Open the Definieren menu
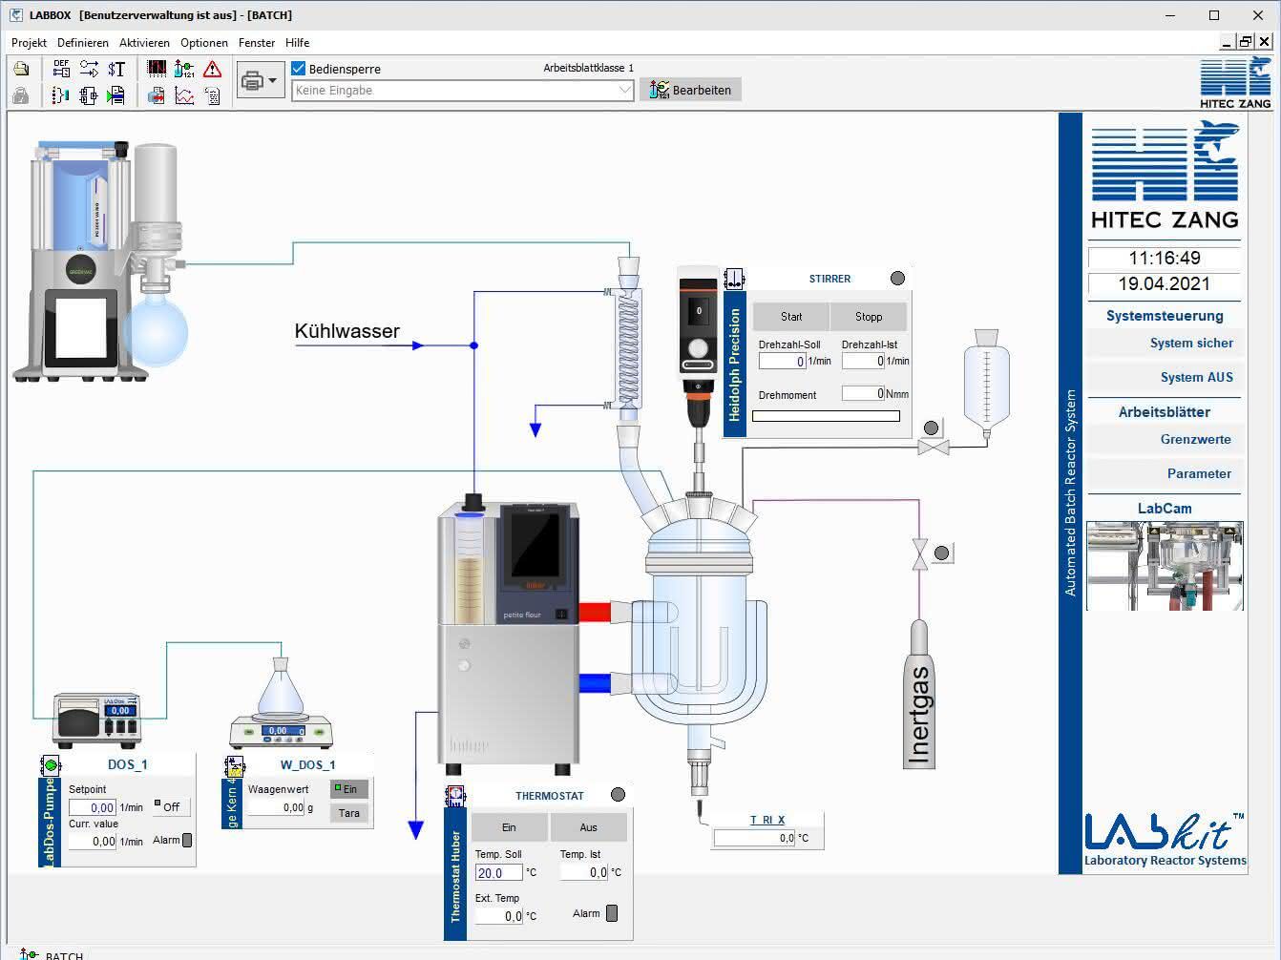Screen dimensions: 1281x960 tap(83, 43)
